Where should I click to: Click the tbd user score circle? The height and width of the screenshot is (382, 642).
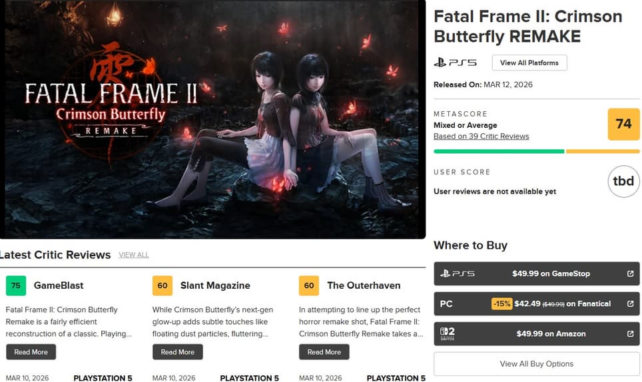point(623,181)
